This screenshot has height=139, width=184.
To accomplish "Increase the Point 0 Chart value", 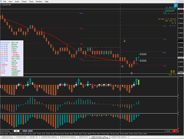I will pyautogui.click(x=21, y=131).
